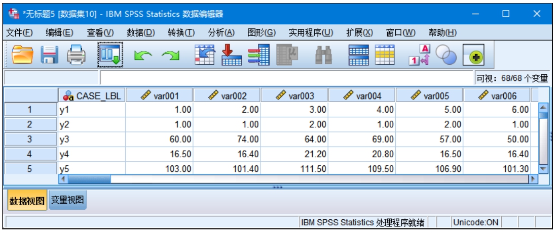
Task: Click vertical scrollbar up arrow
Action: click(x=543, y=107)
